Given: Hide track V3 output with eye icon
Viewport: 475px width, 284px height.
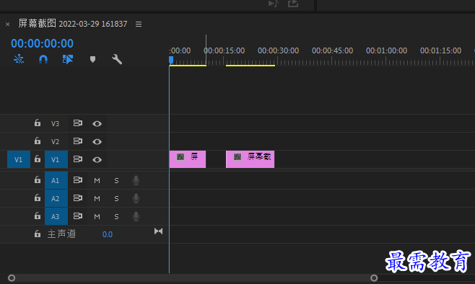Looking at the screenshot, I should pos(97,124).
